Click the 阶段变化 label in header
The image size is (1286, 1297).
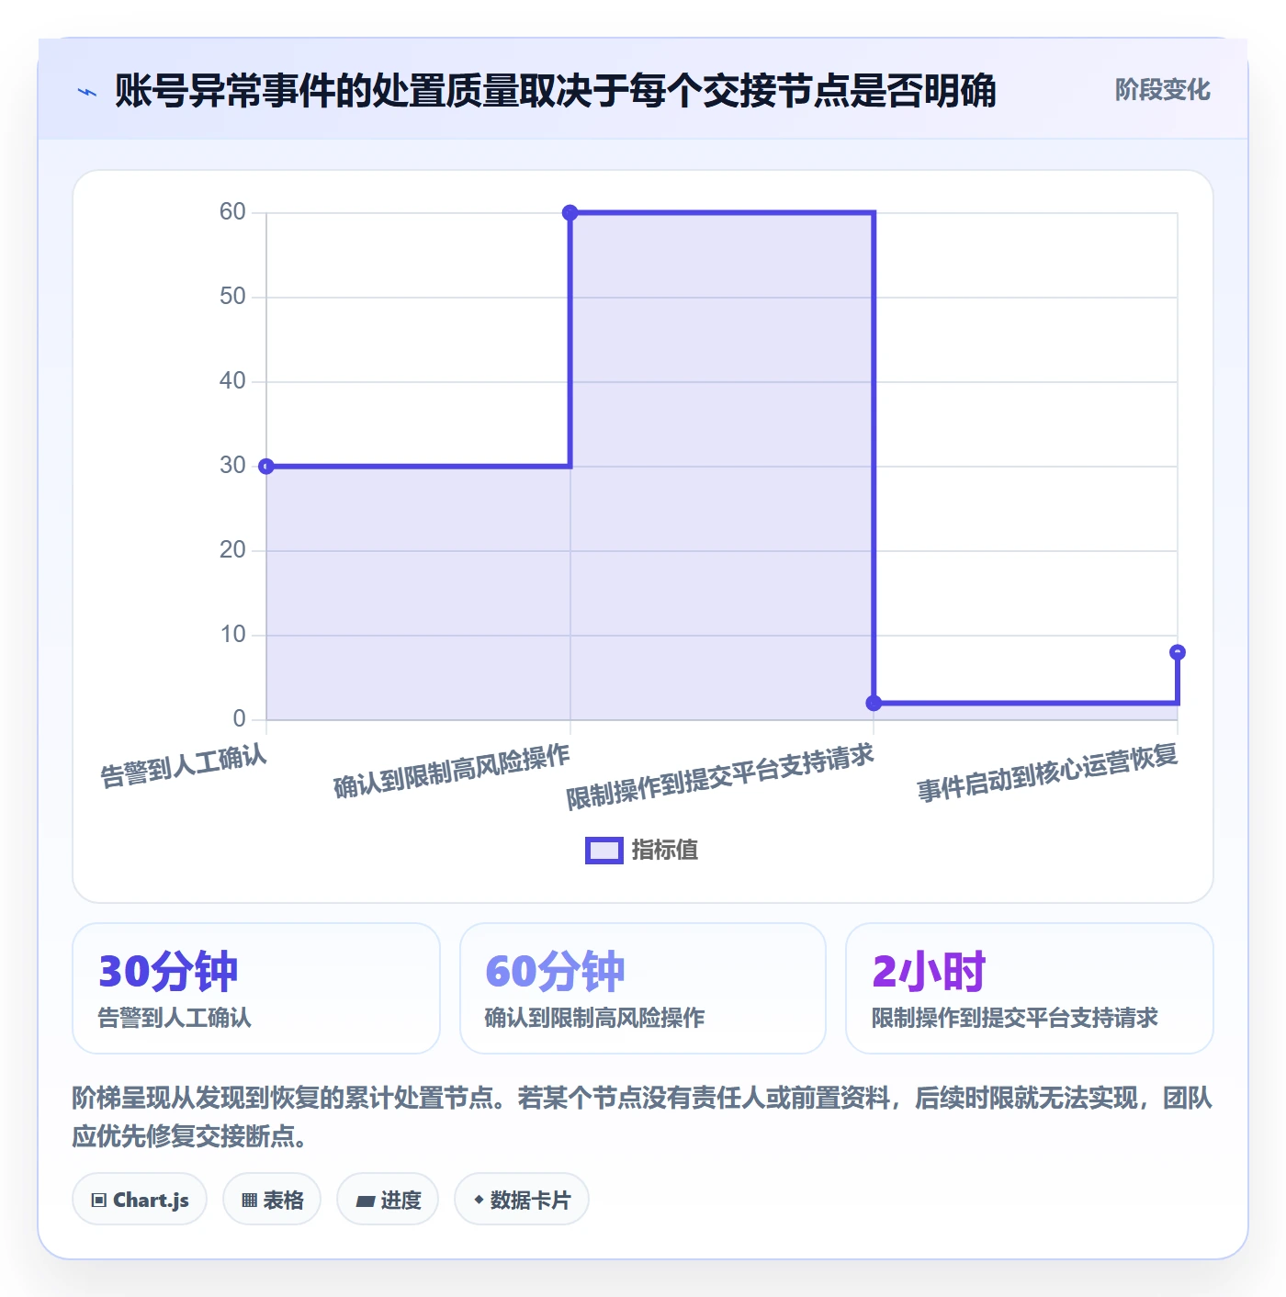click(x=1162, y=90)
